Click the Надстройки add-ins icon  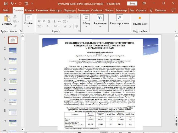[140, 18]
